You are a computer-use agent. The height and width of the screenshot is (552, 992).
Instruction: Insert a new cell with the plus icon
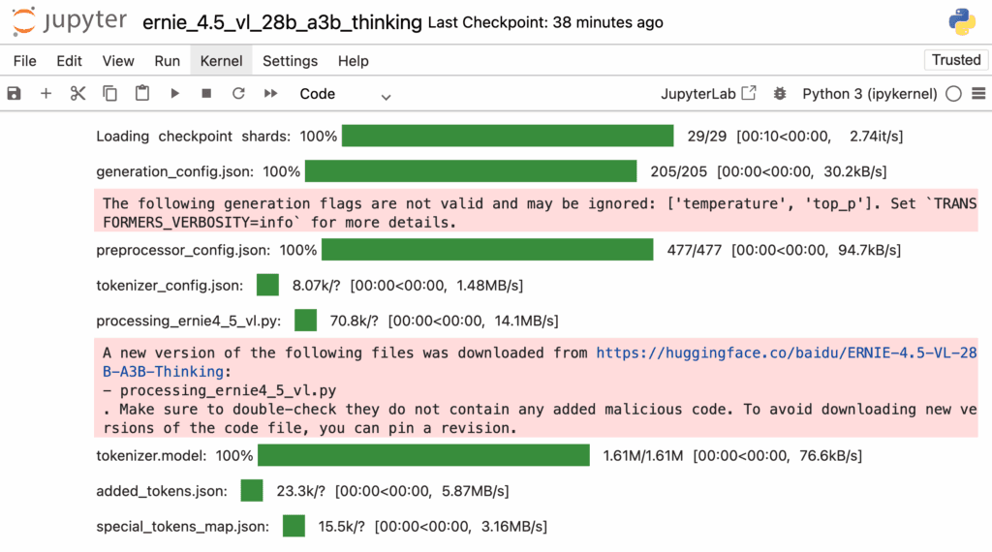tap(46, 94)
